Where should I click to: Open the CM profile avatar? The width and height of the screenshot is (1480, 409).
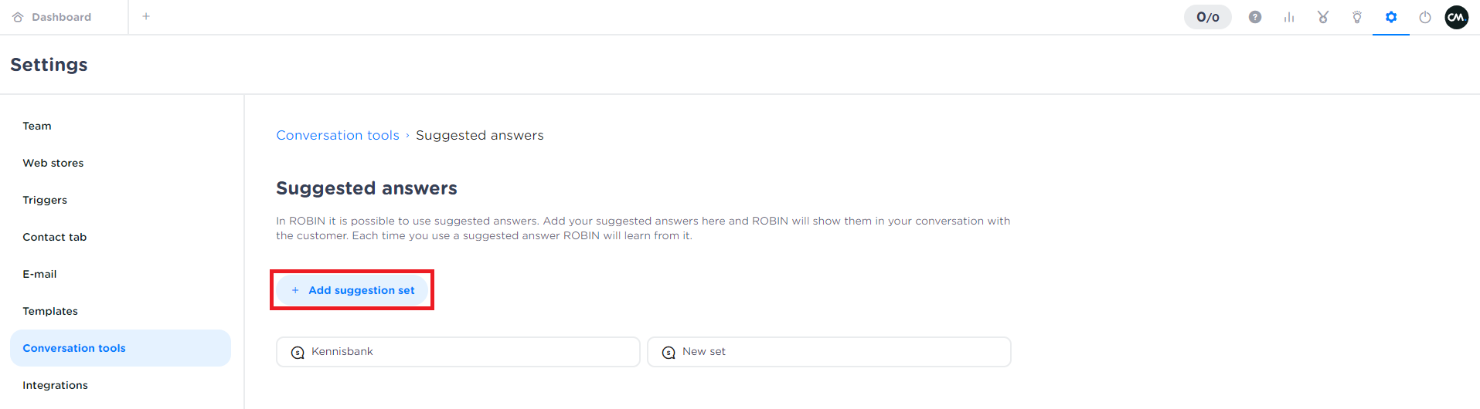click(x=1457, y=17)
